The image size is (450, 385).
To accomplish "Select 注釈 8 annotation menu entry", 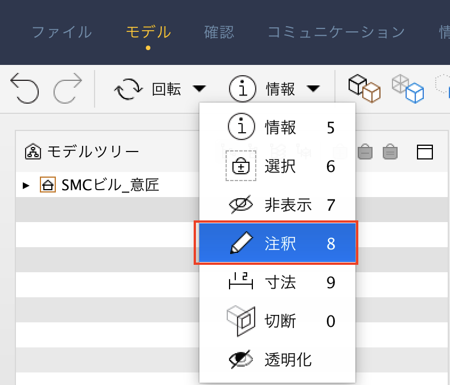I will [277, 243].
